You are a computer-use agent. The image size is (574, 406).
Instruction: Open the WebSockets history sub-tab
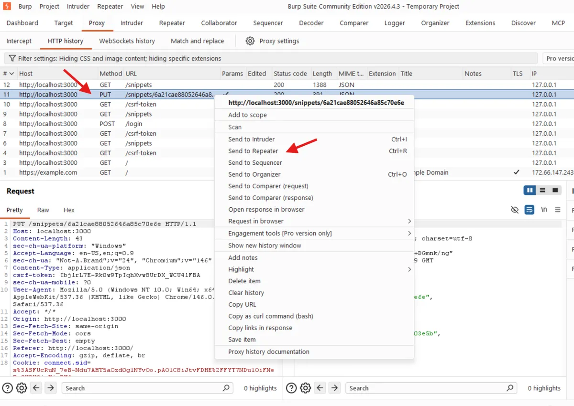pos(127,41)
